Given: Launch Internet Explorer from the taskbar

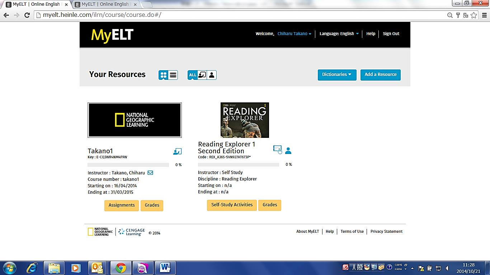Looking at the screenshot, I should coord(32,268).
